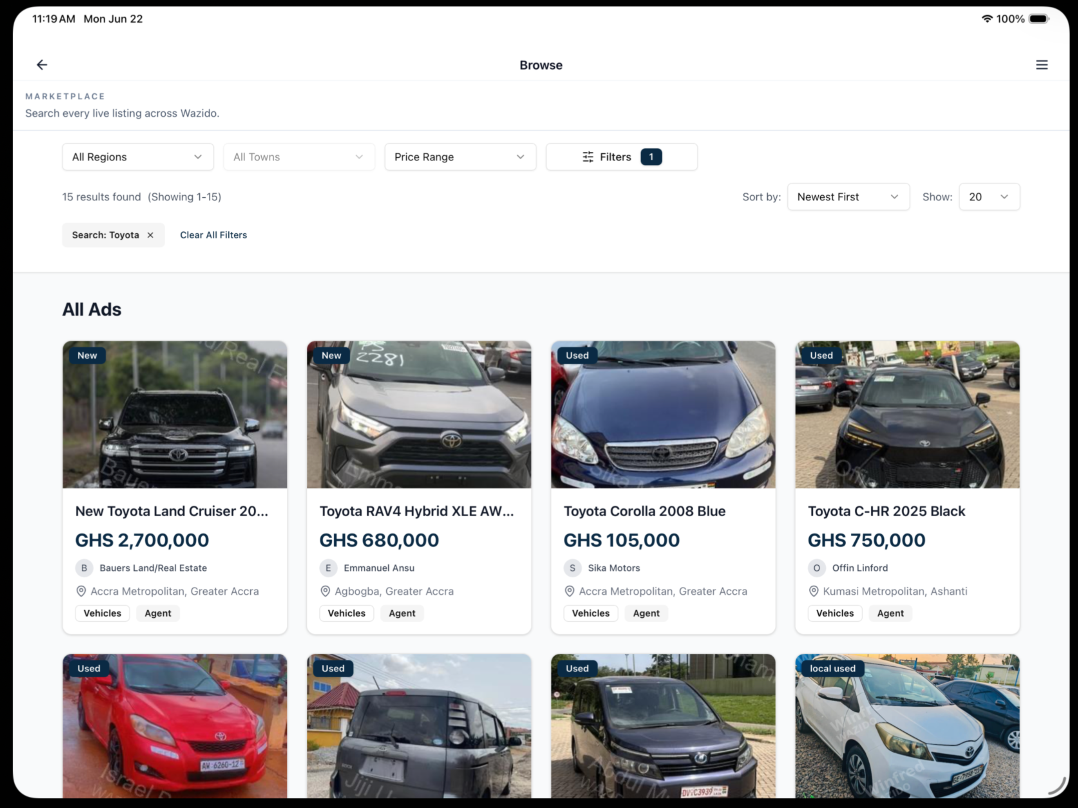Open the All Regions dropdown

138,157
